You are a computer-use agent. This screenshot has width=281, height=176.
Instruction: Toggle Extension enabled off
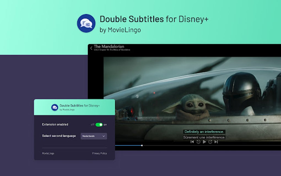(x=100, y=125)
